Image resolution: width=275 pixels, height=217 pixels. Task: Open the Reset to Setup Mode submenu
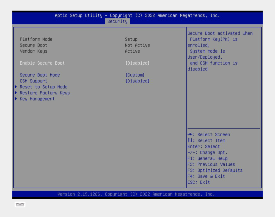[x=43, y=87]
